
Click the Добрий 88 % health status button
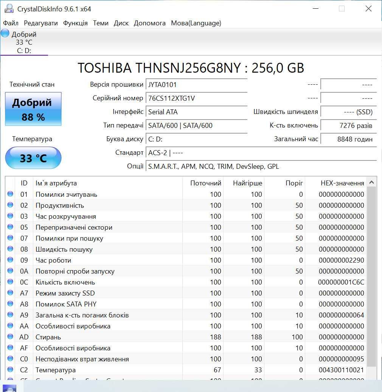33,109
